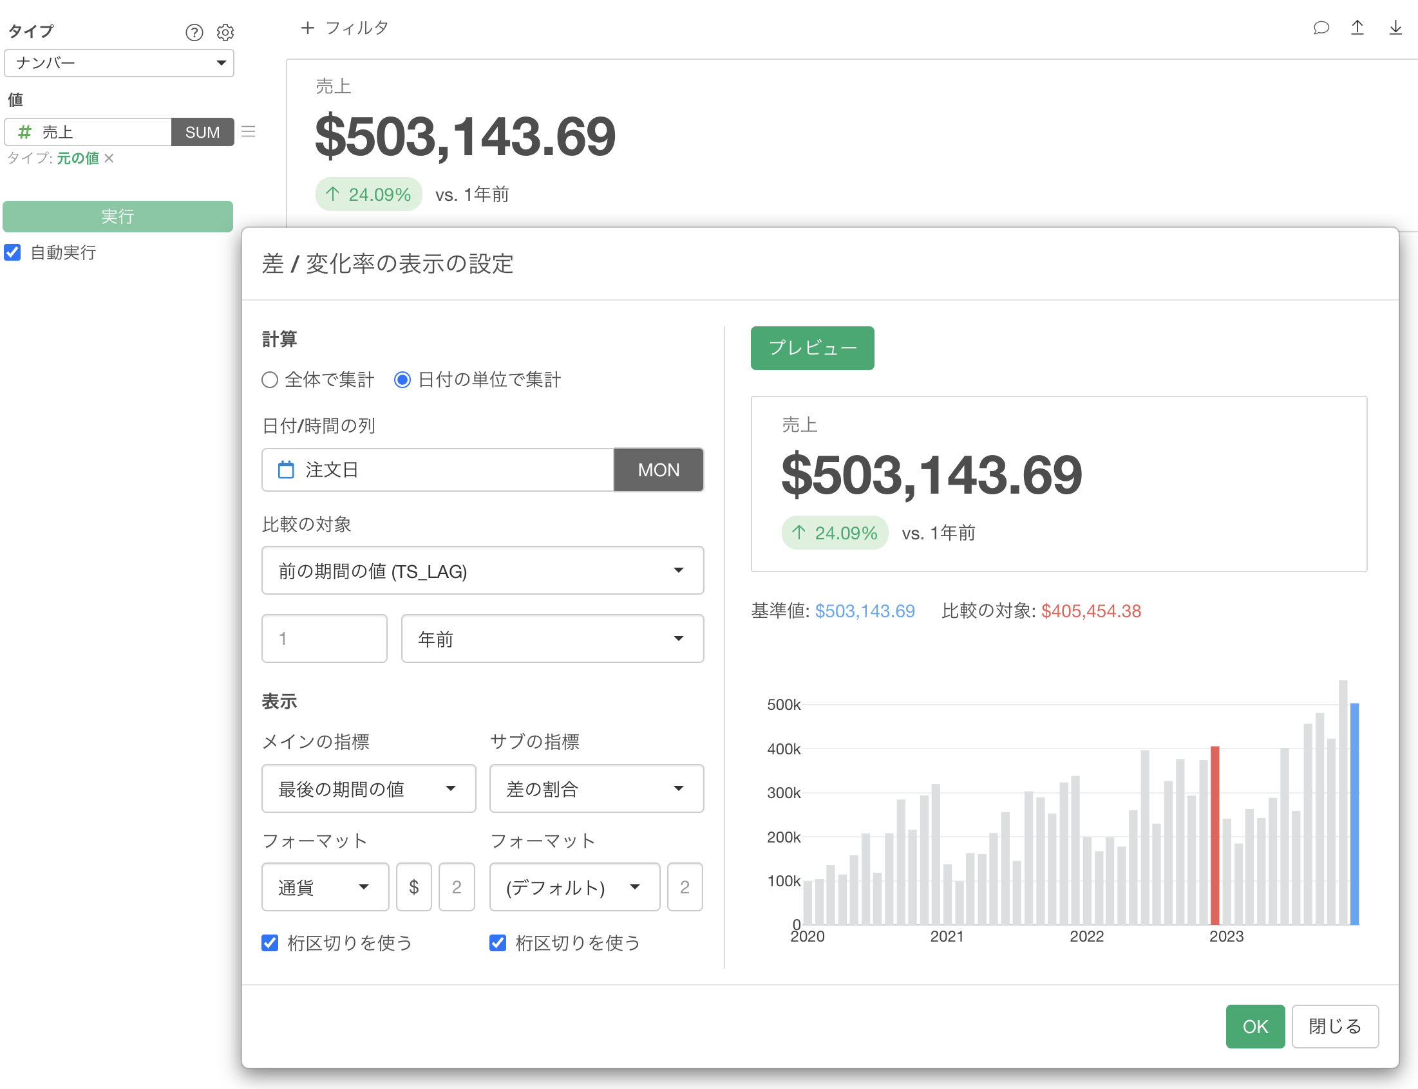The image size is (1418, 1089).
Task: Open the 年前 unit dropdown
Action: click(x=552, y=638)
